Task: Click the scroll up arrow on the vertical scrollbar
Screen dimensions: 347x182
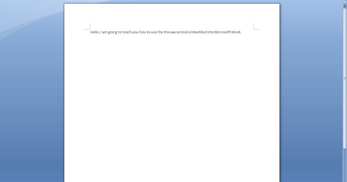Action: click(345, 6)
